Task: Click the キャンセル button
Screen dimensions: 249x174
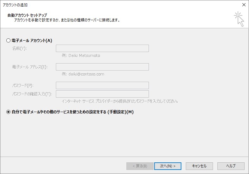Action: (x=199, y=166)
